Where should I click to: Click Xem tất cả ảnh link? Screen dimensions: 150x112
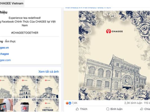(49, 72)
